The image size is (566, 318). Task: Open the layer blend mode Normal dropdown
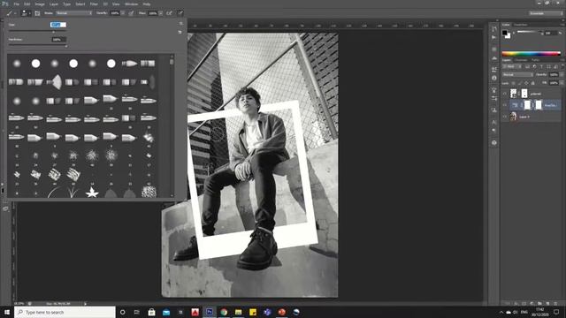tap(517, 74)
